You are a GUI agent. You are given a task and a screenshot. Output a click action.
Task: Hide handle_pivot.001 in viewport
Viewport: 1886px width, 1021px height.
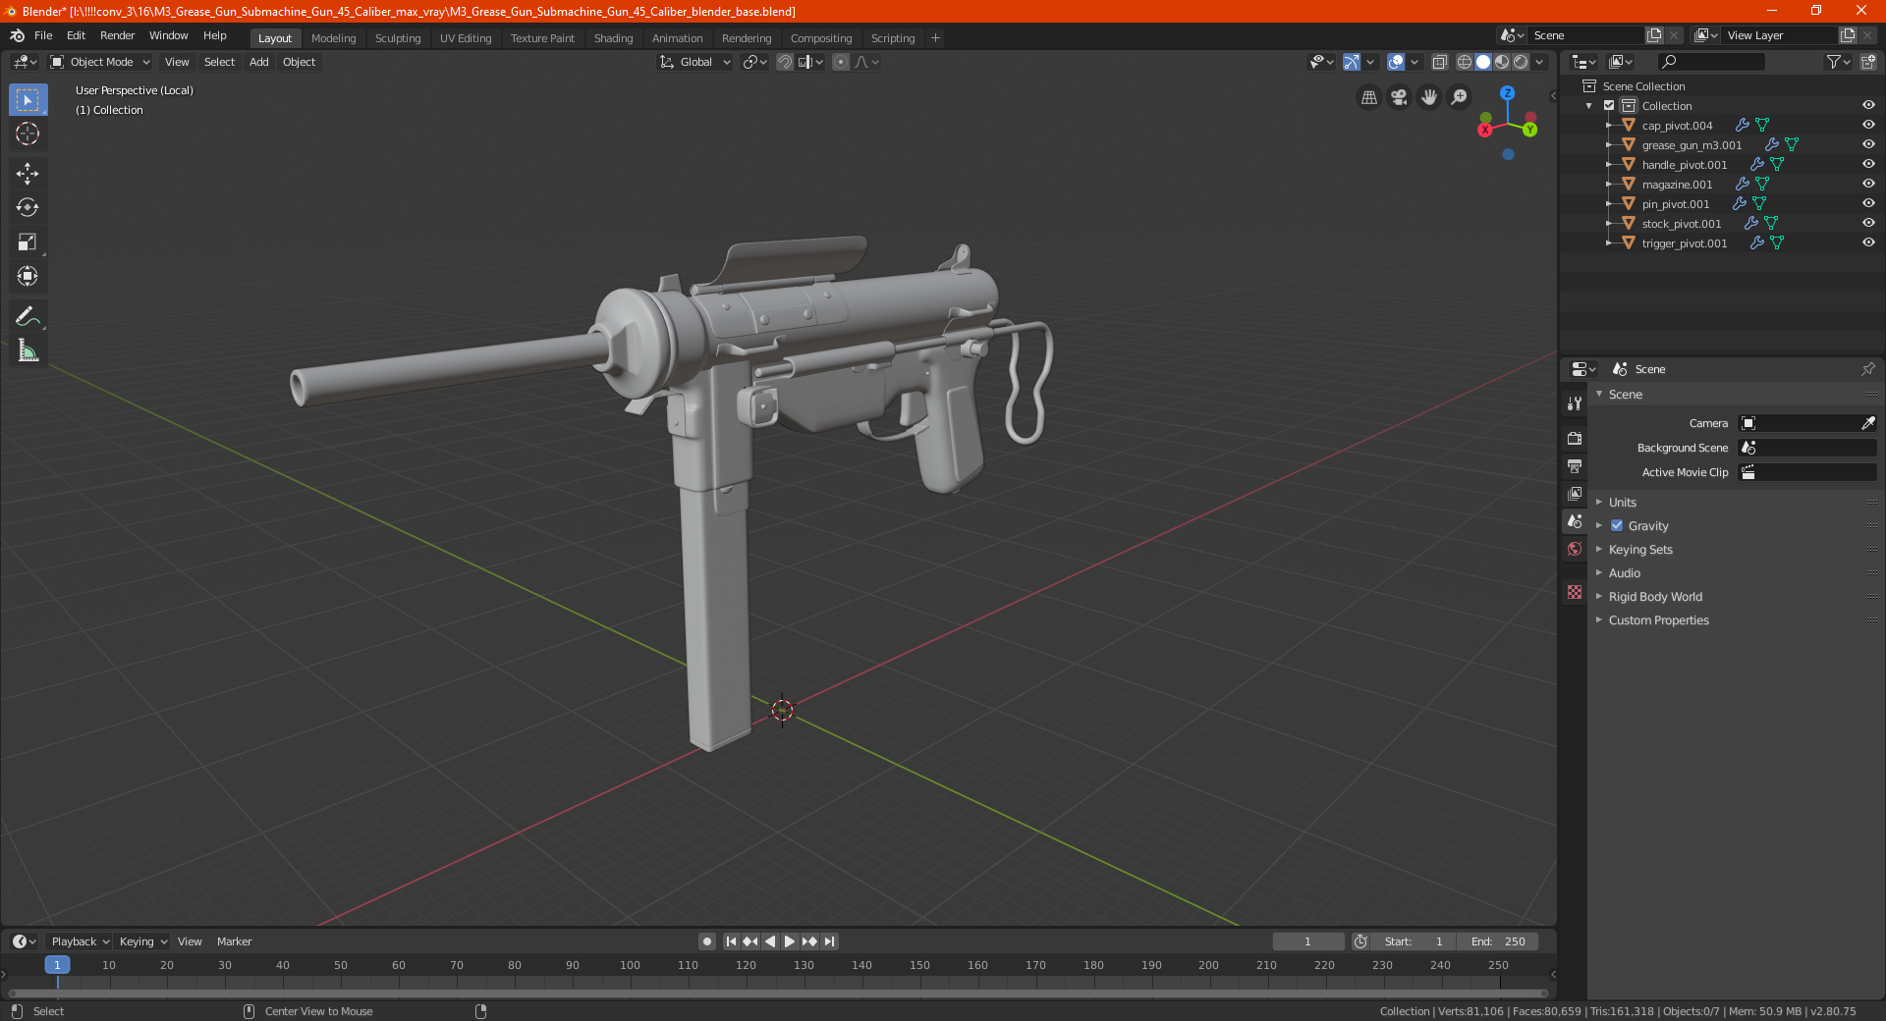[1868, 164]
